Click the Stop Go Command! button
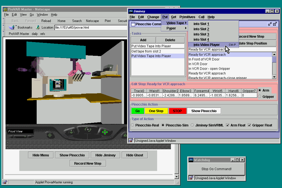The height and width of the screenshot is (188, 282). [x=216, y=169]
